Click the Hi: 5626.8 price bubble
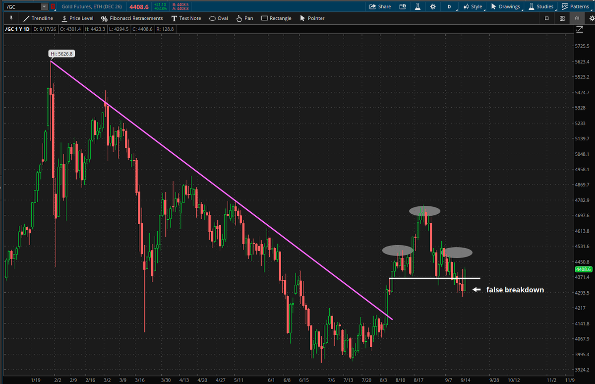 [62, 53]
